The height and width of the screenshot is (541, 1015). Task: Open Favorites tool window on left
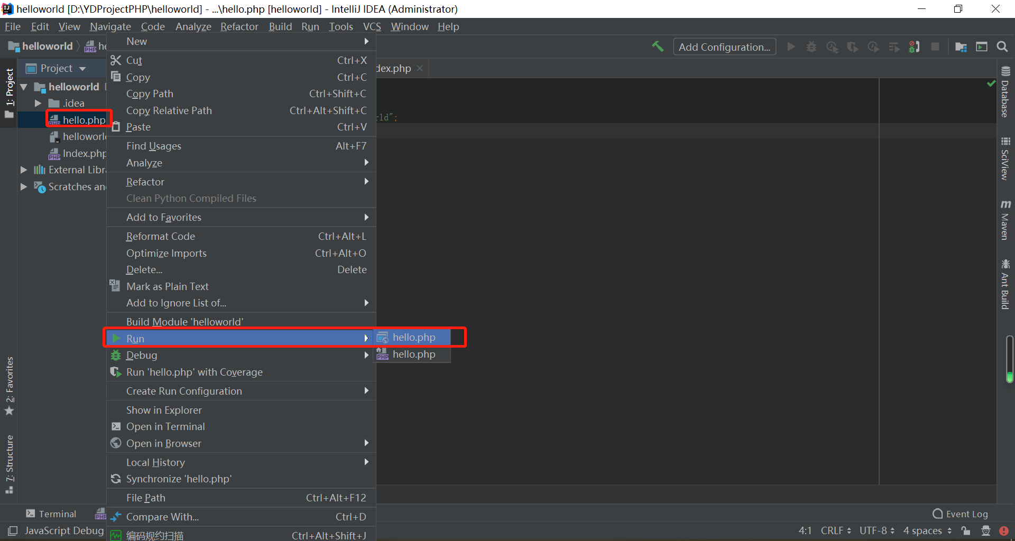(x=10, y=386)
